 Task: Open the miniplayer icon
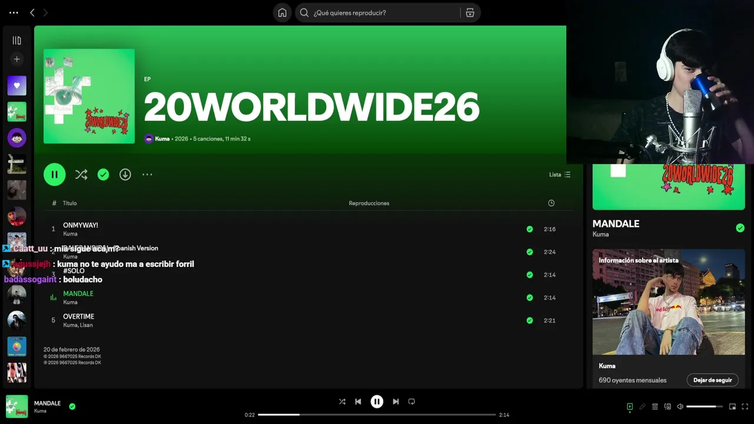(732, 406)
